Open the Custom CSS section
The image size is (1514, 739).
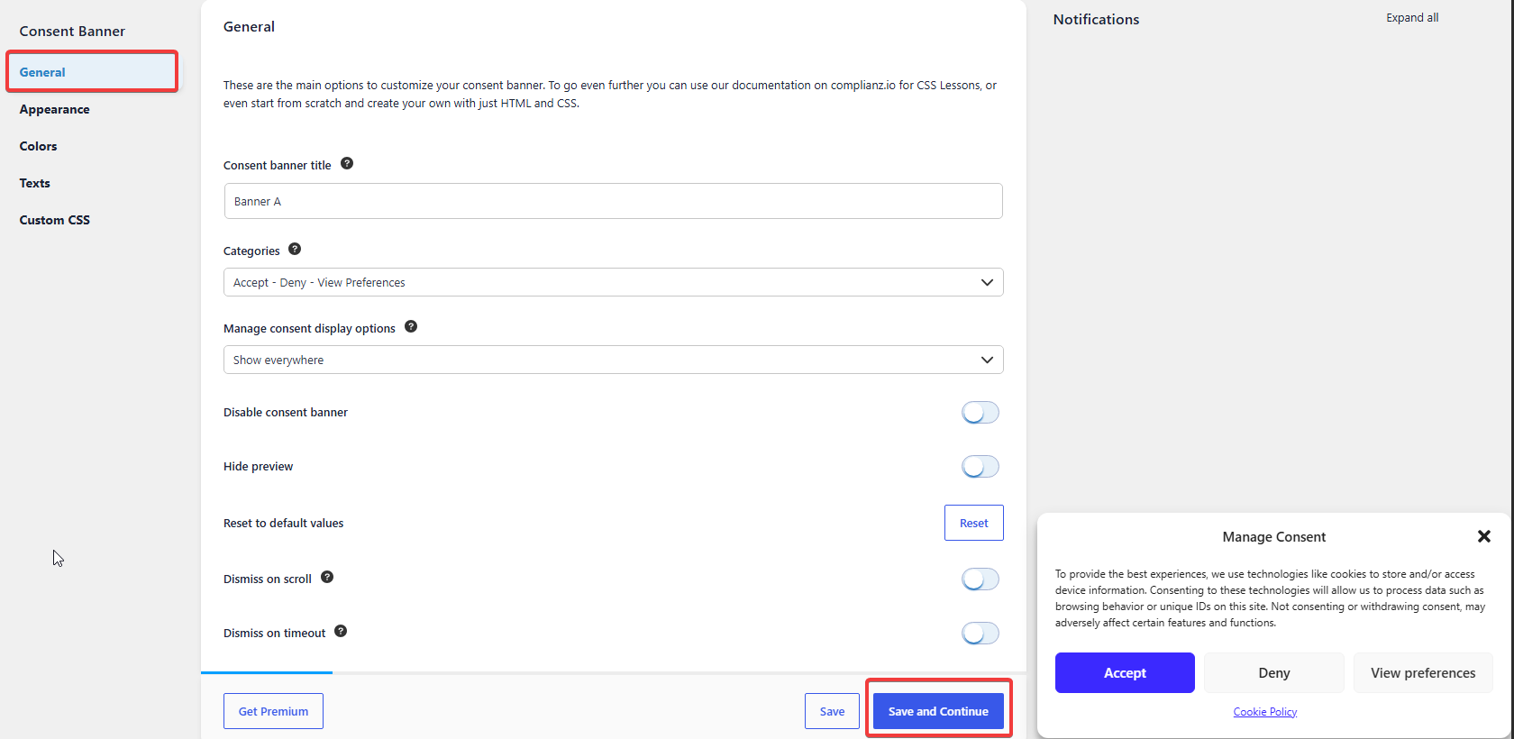[x=55, y=220]
